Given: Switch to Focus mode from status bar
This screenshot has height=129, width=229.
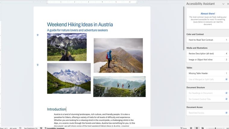Looking at the screenshot, I should [184, 128].
